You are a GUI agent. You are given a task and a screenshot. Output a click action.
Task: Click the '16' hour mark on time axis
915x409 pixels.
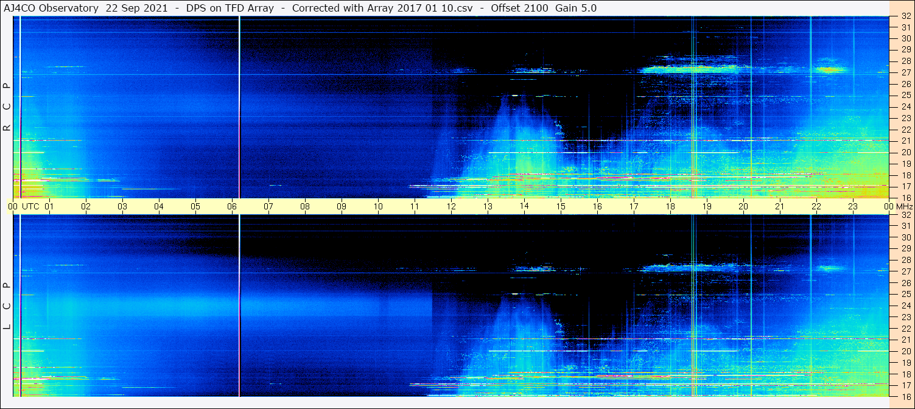coord(597,206)
